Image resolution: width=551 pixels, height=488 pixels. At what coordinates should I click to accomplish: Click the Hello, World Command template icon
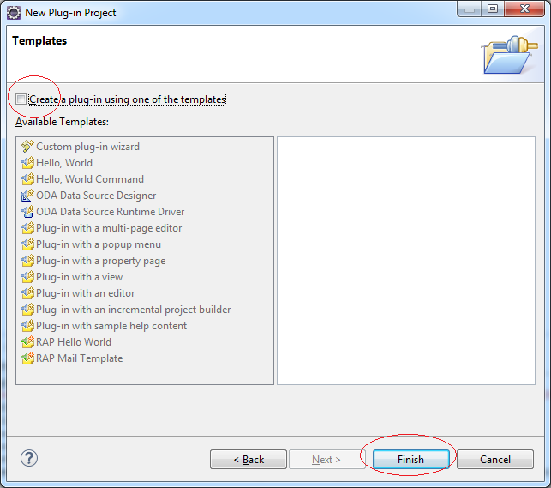click(x=27, y=179)
